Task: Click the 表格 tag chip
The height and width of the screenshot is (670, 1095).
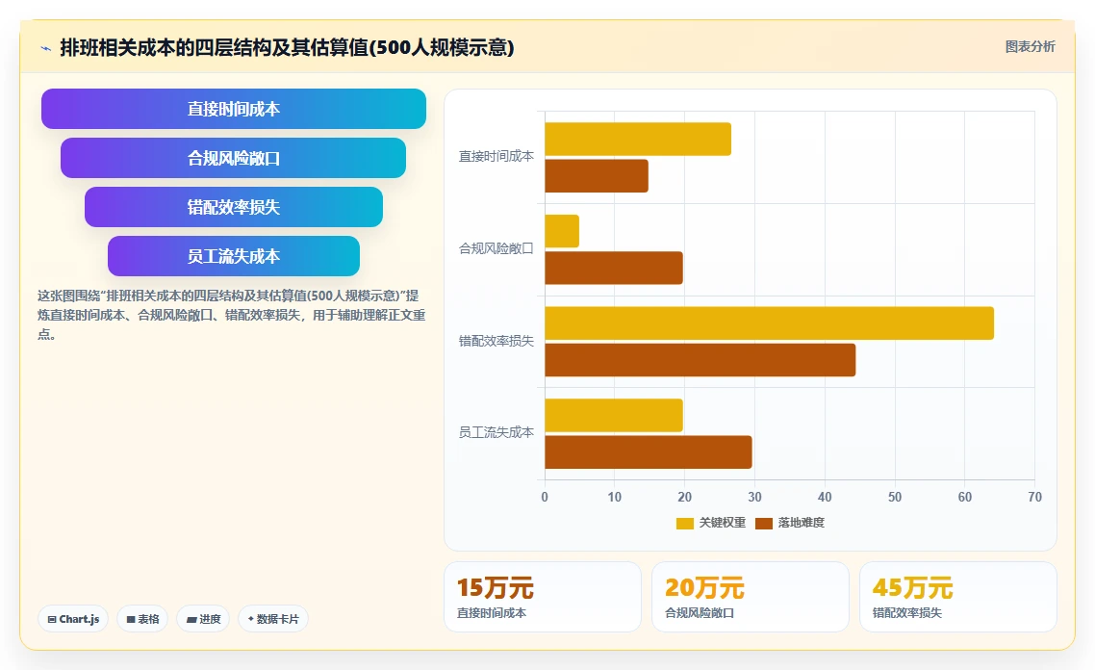Action: [142, 619]
